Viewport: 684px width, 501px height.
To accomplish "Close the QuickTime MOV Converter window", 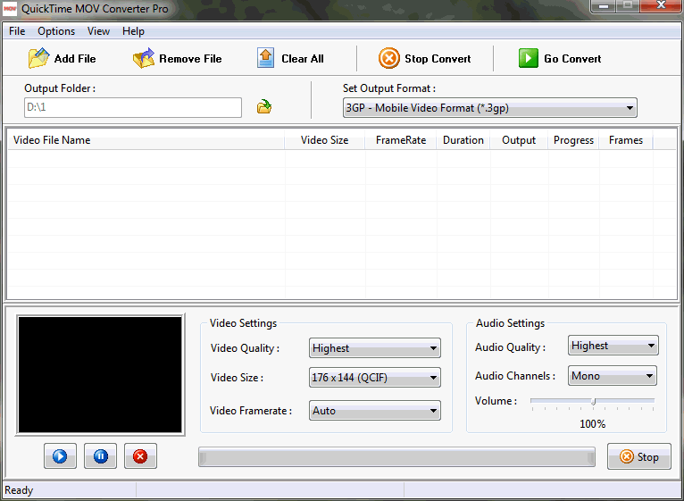I will [661, 6].
